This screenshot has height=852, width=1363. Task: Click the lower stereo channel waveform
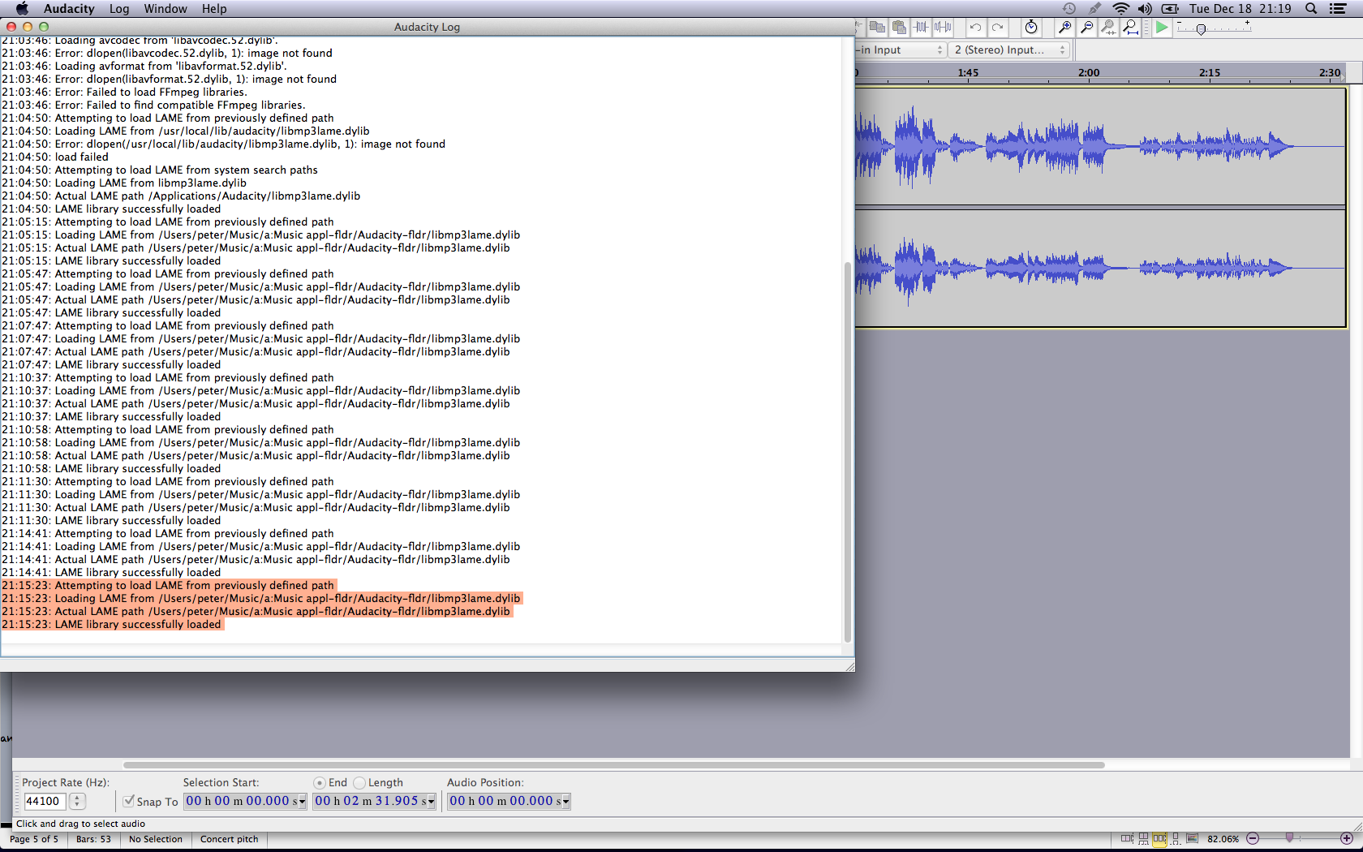pyautogui.click(x=1100, y=268)
